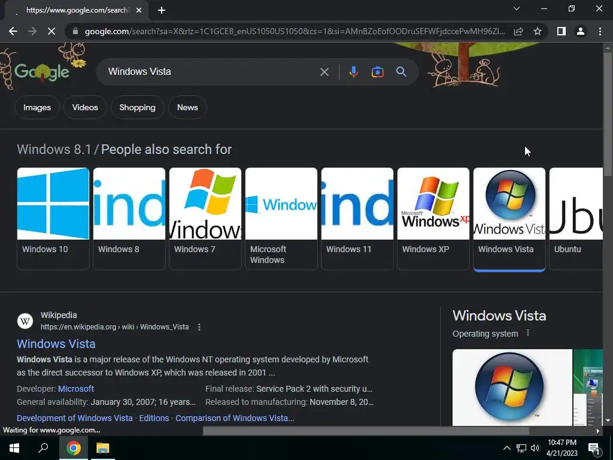Open the Ubuntu card
Viewport: 613px width, 460px height.
click(576, 219)
